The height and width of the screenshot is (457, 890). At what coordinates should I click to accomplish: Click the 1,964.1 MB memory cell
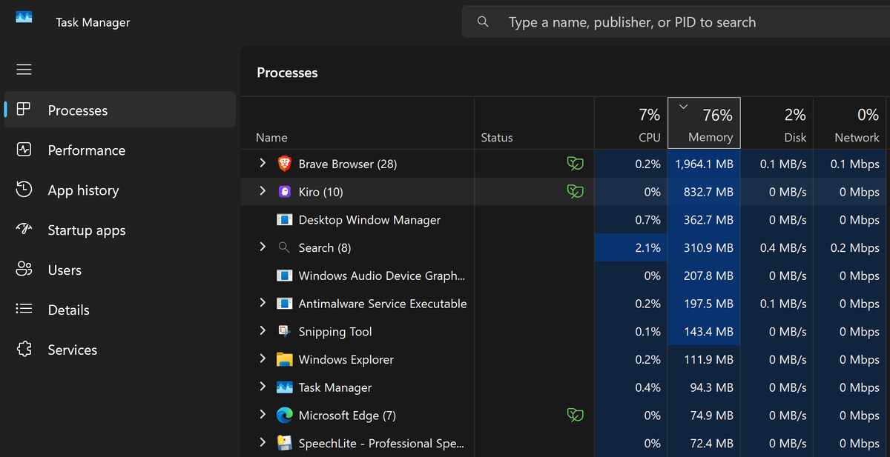click(704, 164)
